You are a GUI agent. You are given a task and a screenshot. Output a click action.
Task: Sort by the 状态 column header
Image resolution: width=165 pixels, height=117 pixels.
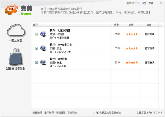coord(149,25)
